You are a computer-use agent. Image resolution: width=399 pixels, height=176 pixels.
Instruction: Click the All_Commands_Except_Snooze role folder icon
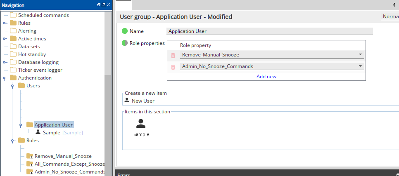point(30,164)
